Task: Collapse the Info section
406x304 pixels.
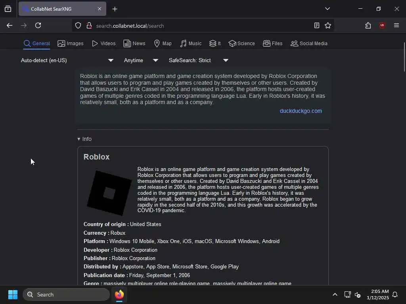Action: (84, 139)
